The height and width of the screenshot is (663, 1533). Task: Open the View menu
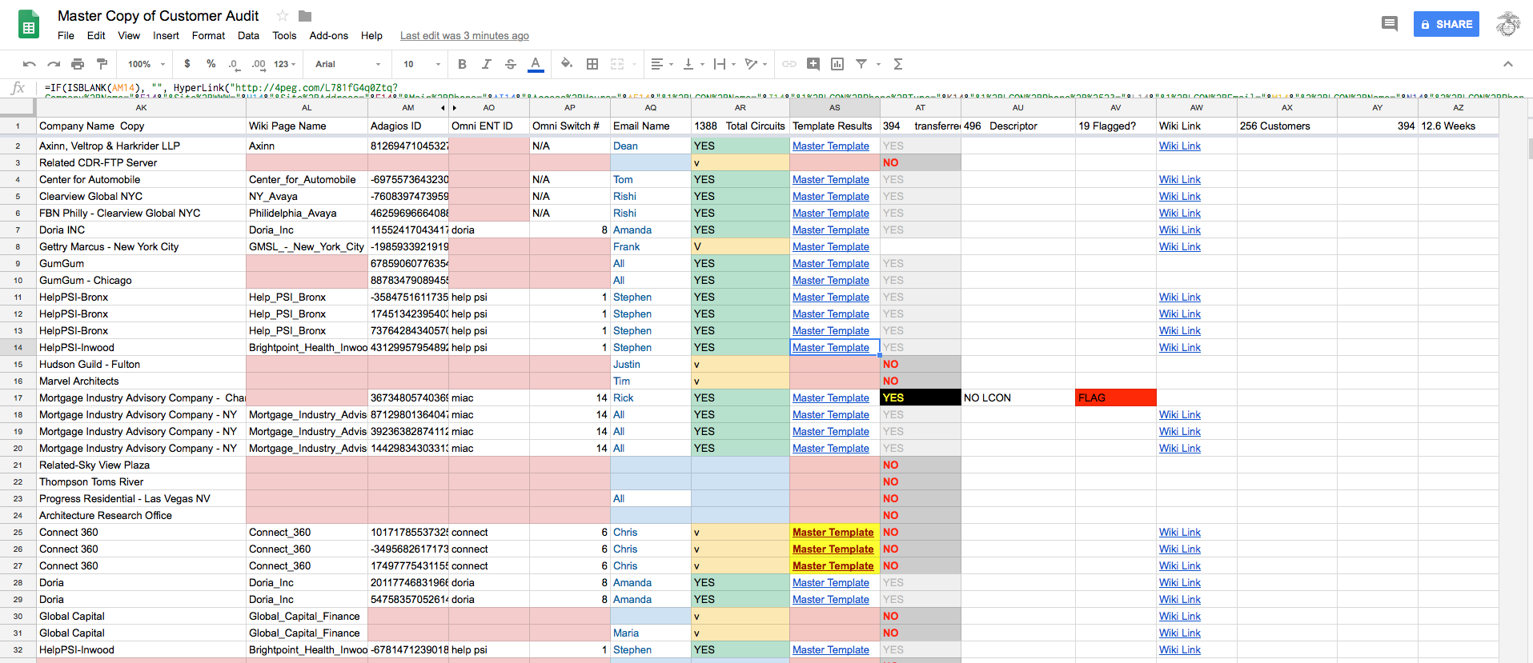129,35
